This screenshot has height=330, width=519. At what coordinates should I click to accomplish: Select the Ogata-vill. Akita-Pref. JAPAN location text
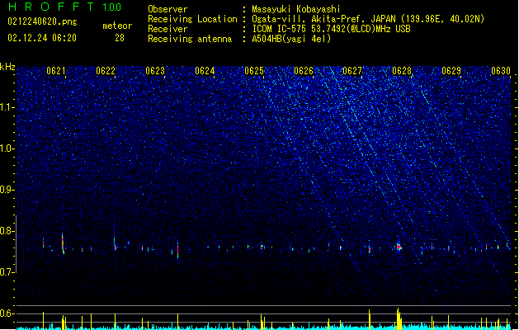pyautogui.click(x=368, y=19)
